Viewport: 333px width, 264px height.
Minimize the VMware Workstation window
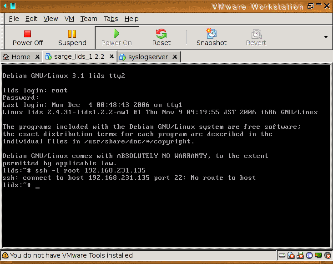coord(319,4)
